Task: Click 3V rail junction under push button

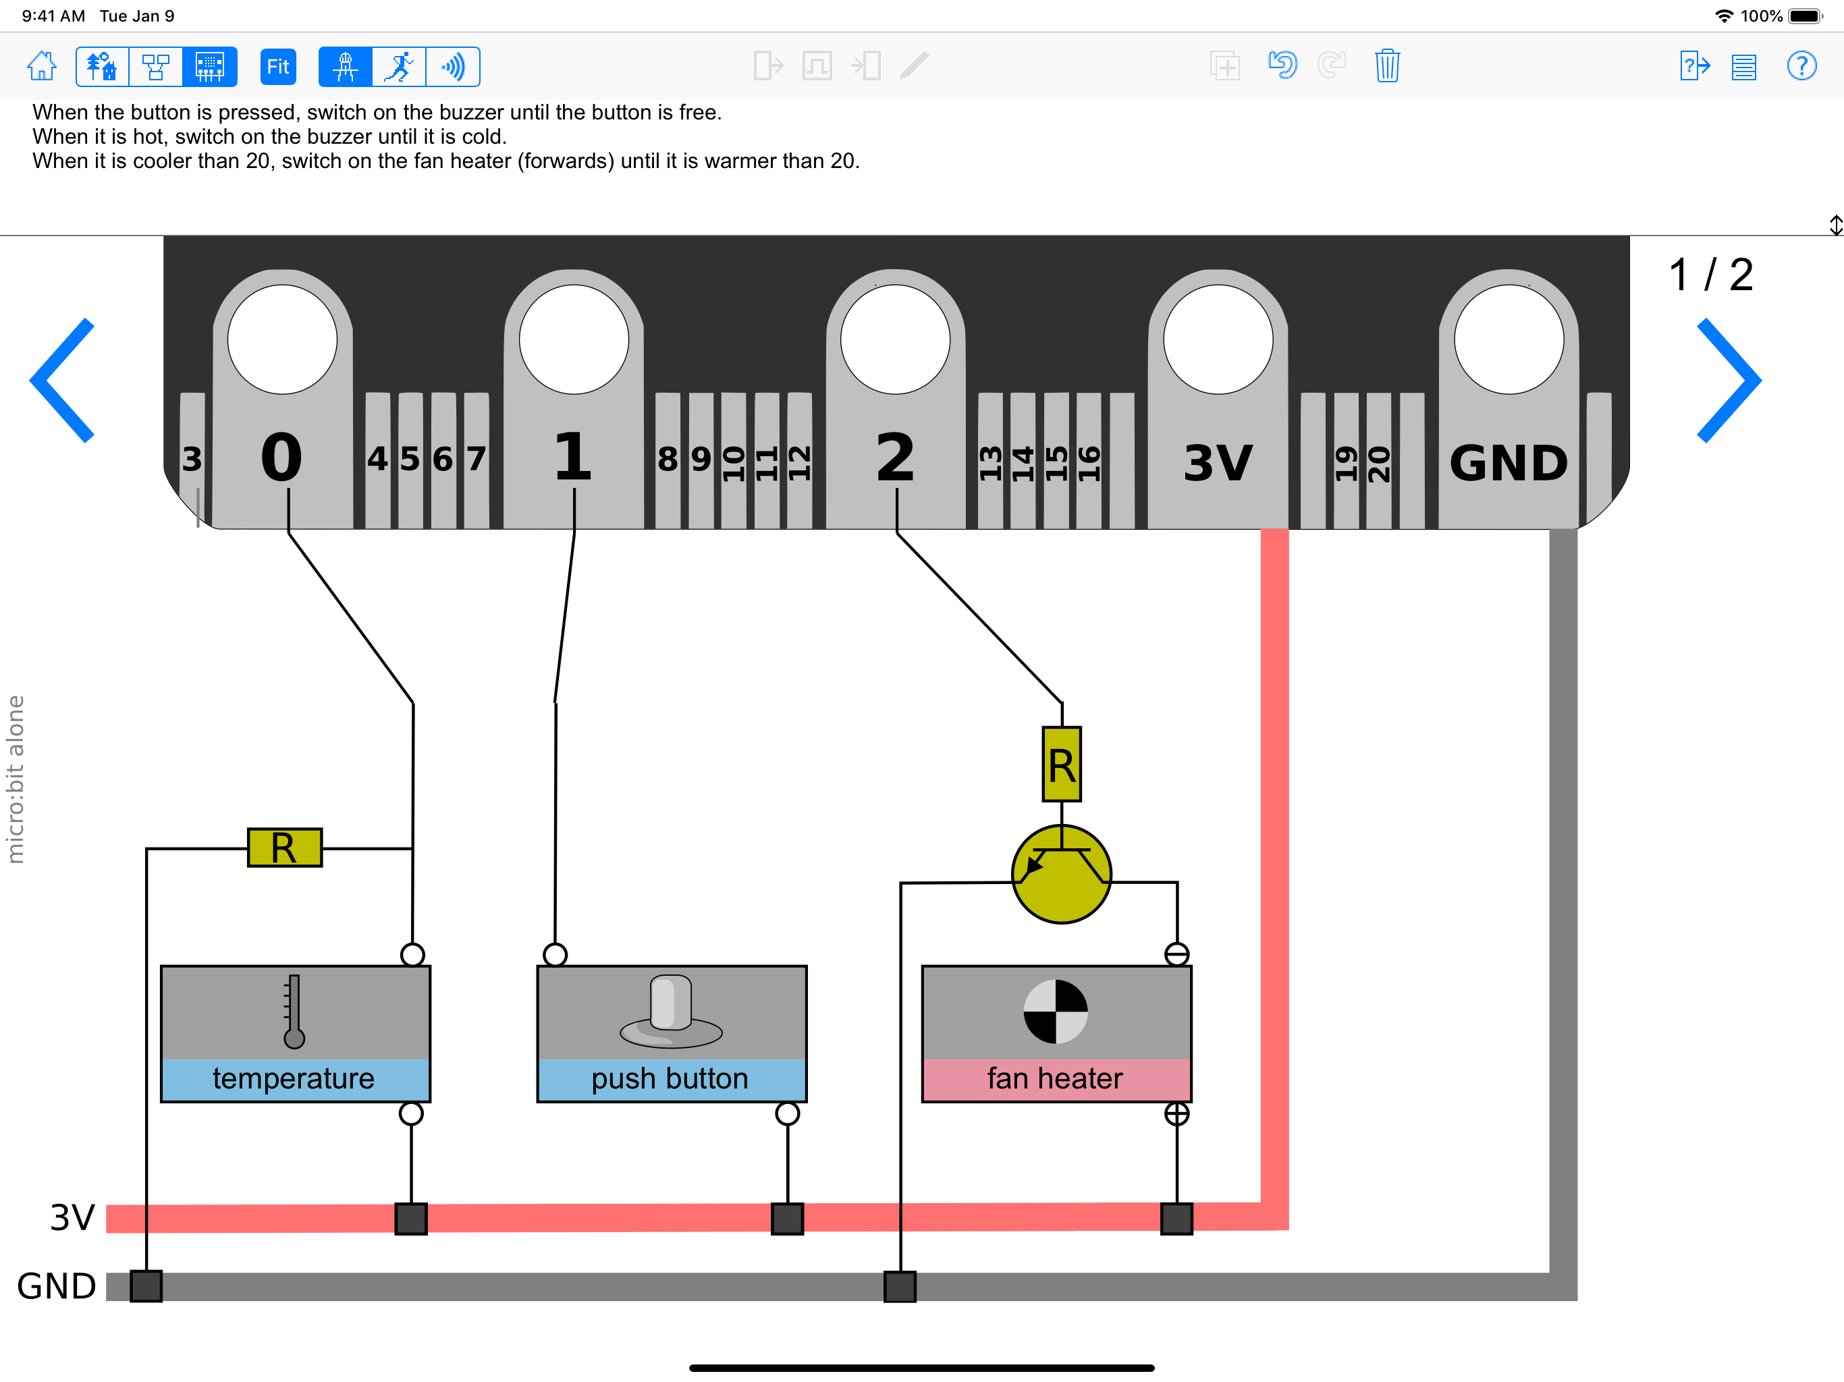Action: [787, 1219]
